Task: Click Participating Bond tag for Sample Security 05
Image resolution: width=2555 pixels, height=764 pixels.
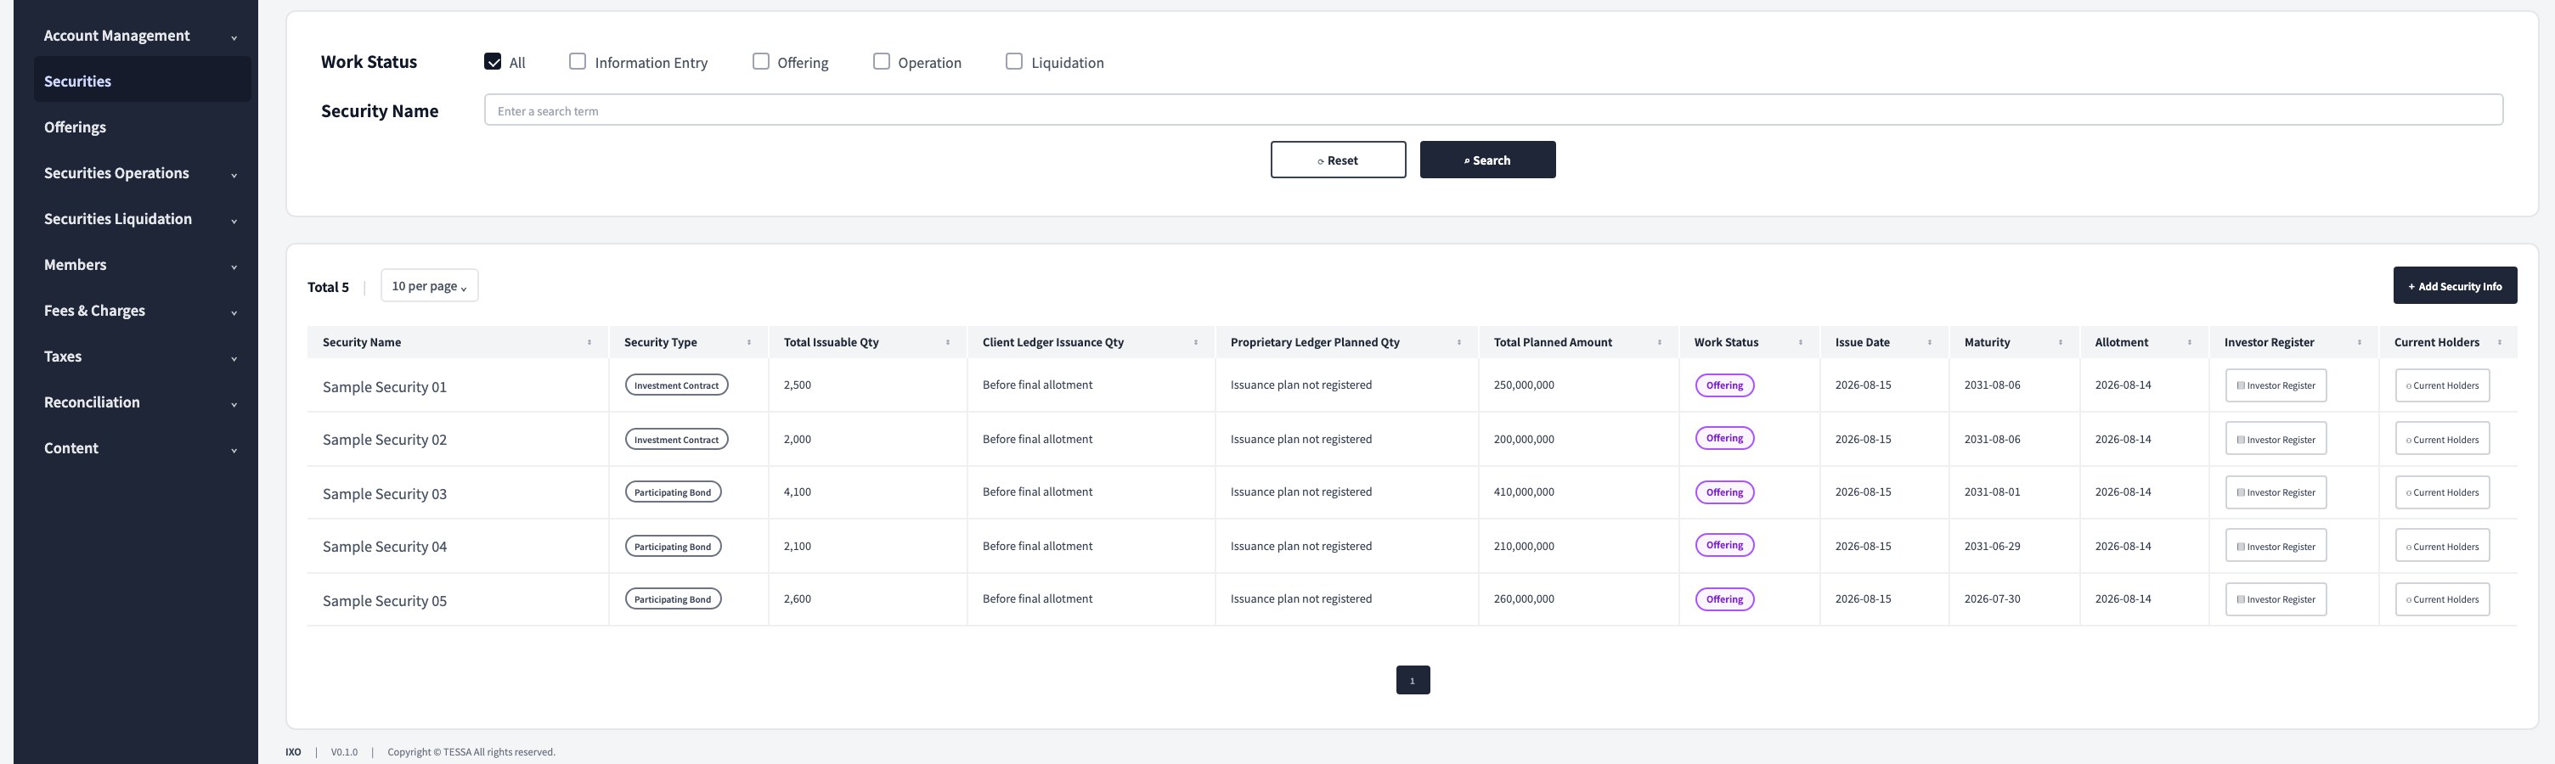Action: click(x=673, y=598)
